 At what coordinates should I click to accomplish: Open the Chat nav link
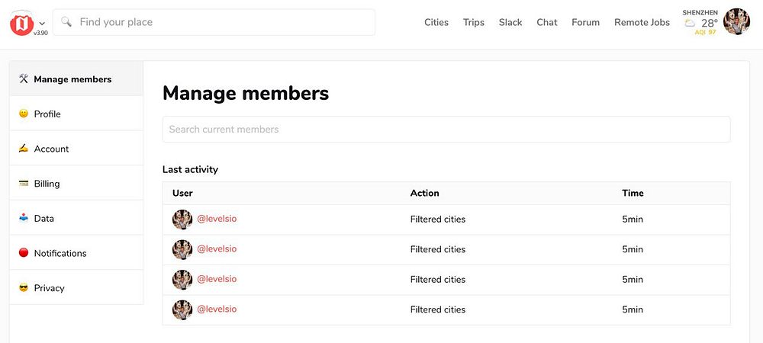tap(546, 22)
